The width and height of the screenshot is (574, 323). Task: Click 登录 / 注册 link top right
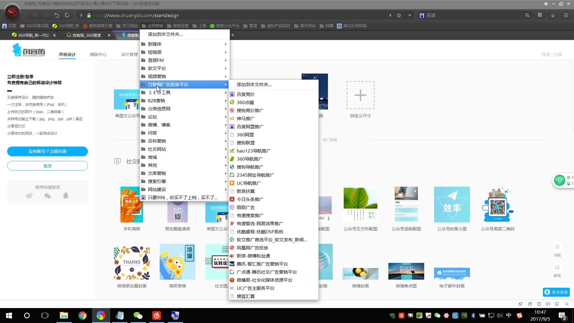tap(552, 54)
